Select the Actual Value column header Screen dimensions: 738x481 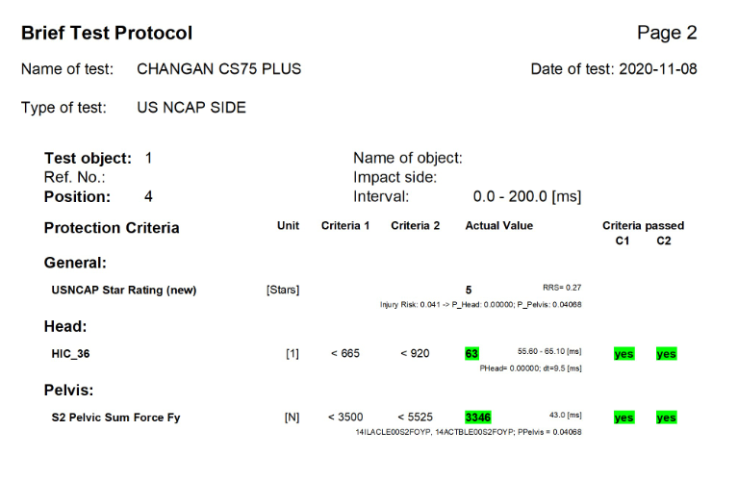(x=498, y=226)
